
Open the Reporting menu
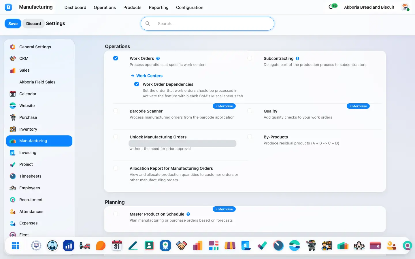[159, 7]
